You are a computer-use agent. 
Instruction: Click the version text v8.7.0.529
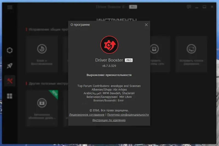pos(109,66)
